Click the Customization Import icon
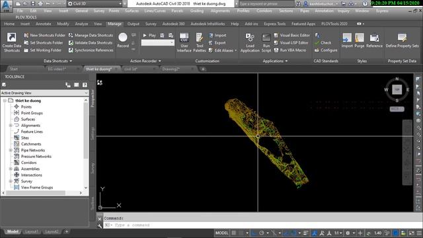This screenshot has height=238, width=423. point(211,35)
